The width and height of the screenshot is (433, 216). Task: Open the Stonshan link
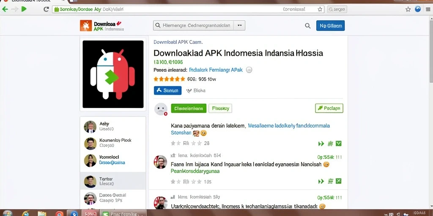coord(181,133)
